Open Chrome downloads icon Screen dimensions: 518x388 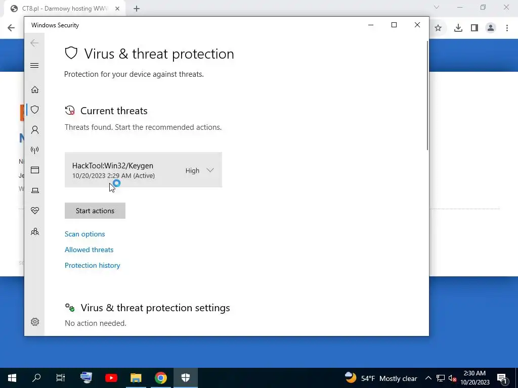point(458,28)
